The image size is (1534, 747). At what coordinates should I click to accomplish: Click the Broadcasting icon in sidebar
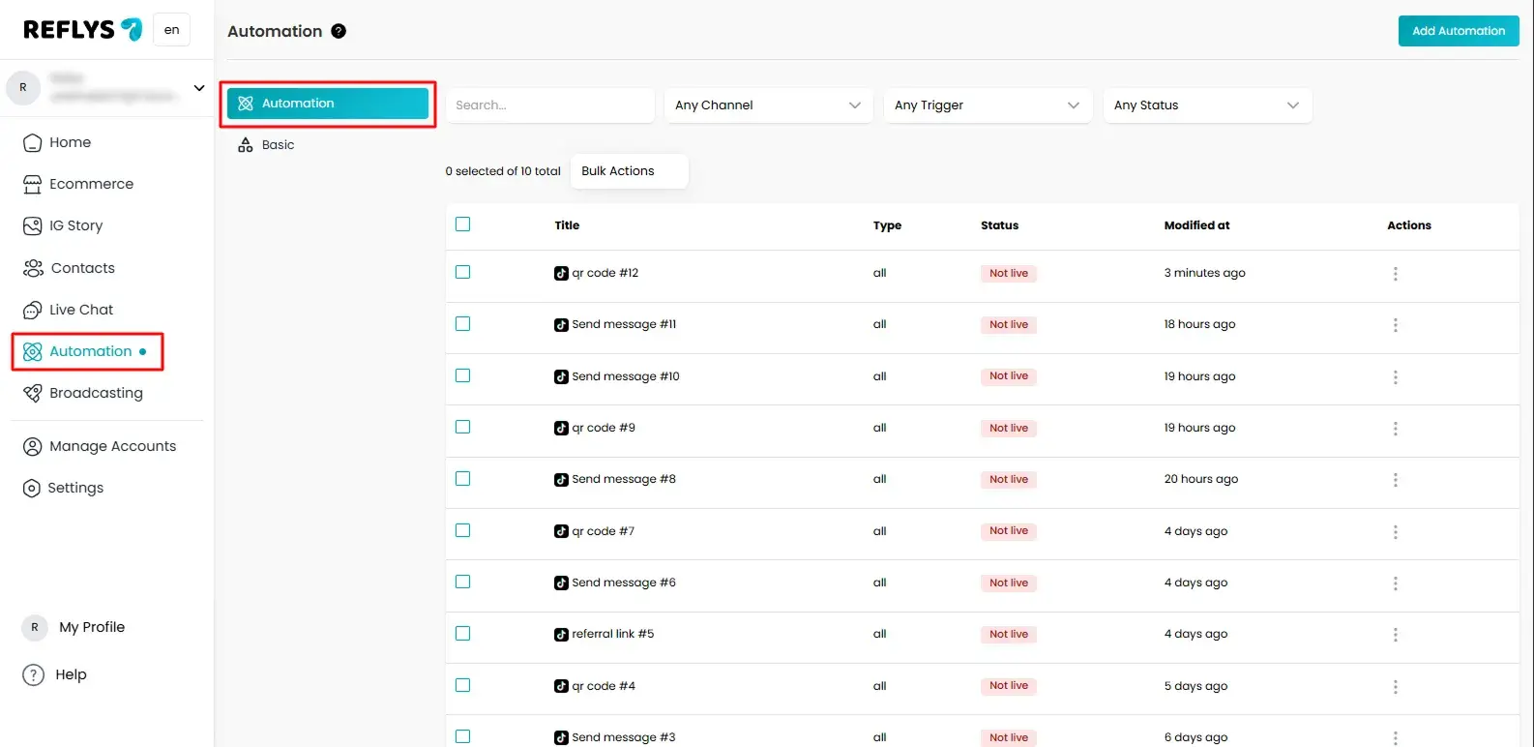[32, 394]
